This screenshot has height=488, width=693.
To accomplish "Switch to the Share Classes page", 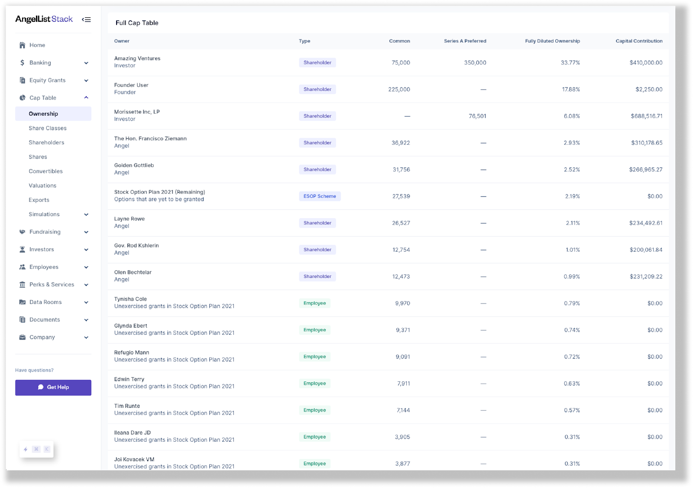I will click(48, 128).
